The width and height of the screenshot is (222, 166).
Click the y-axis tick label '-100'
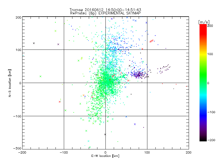coord(17,116)
